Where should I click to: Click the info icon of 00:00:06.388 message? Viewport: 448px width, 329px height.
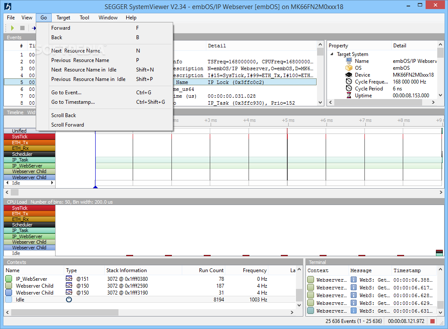(x=353, y=280)
